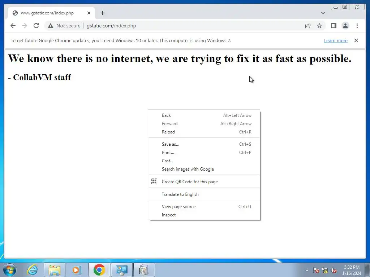Open the Not secure site info warning

(x=64, y=26)
